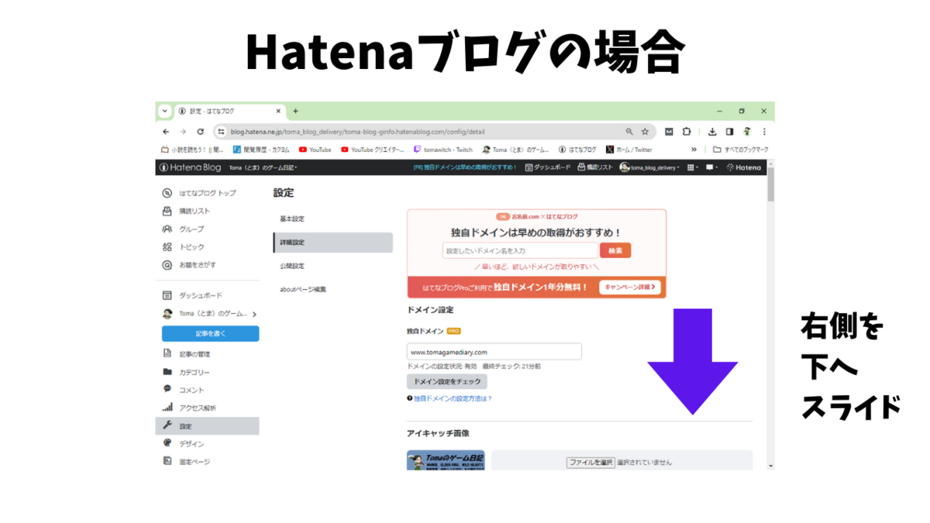
Task: Open the 閲覧履歴 - カクヨム bookmark
Action: [x=261, y=150]
